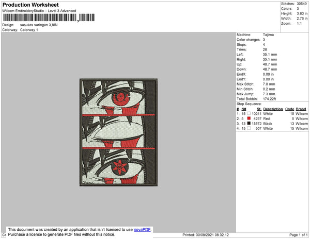Click the Left value 35.1 mm

tap(270, 55)
